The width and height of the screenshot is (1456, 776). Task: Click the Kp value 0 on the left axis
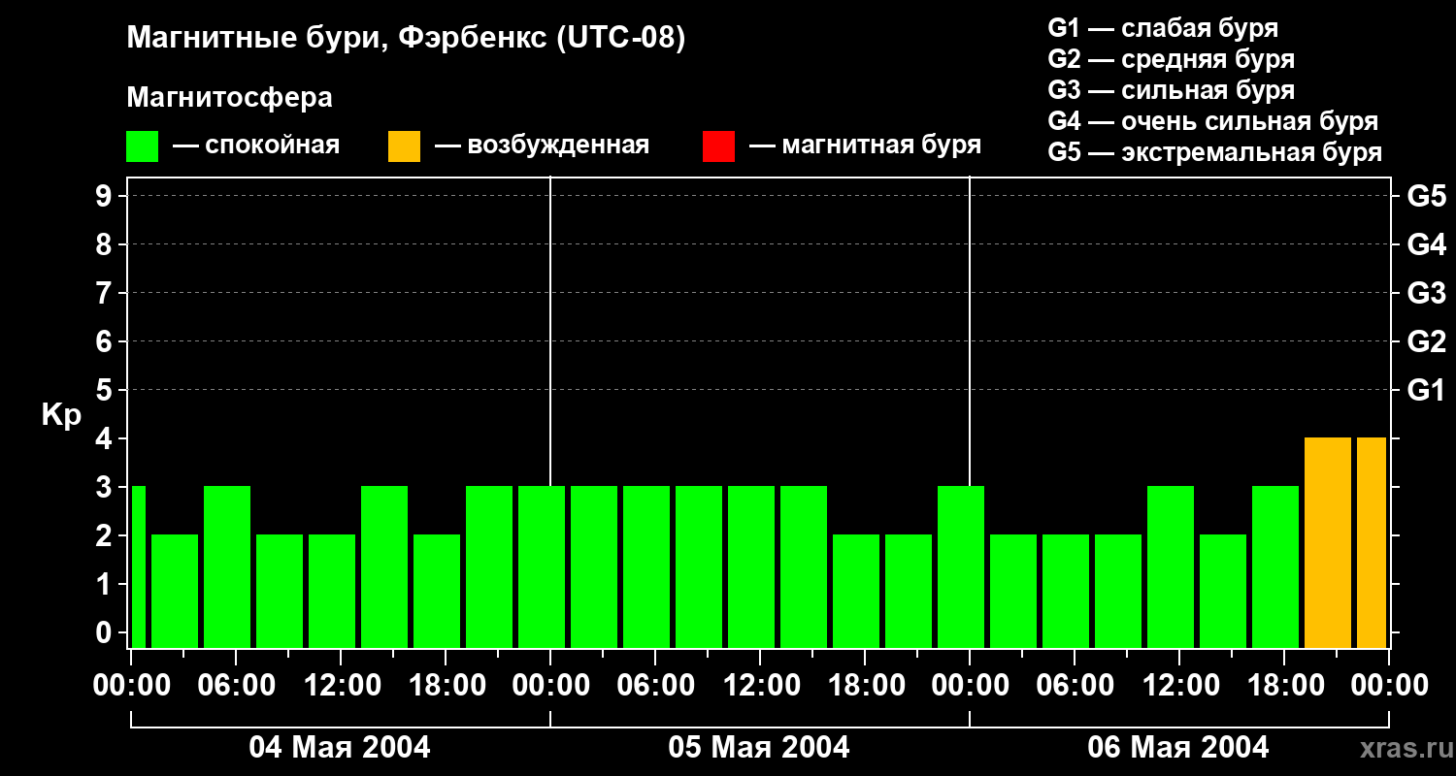105,632
